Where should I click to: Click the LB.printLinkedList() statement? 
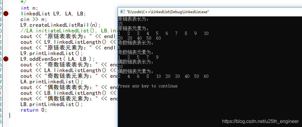(x=52, y=104)
